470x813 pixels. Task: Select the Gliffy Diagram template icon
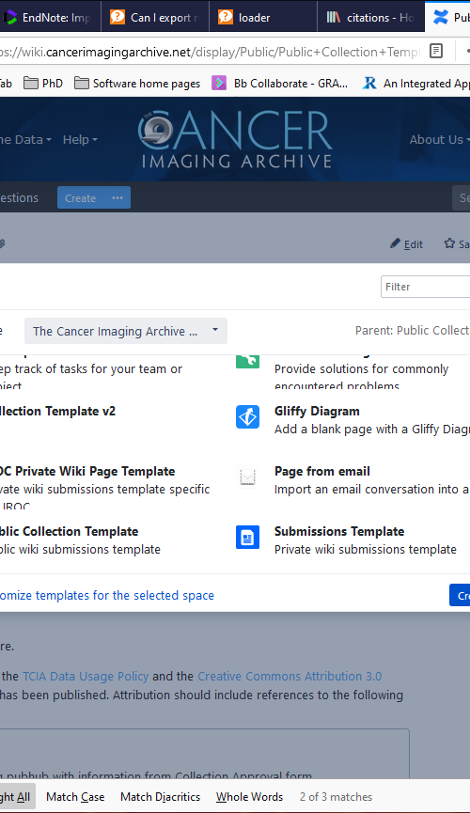247,417
